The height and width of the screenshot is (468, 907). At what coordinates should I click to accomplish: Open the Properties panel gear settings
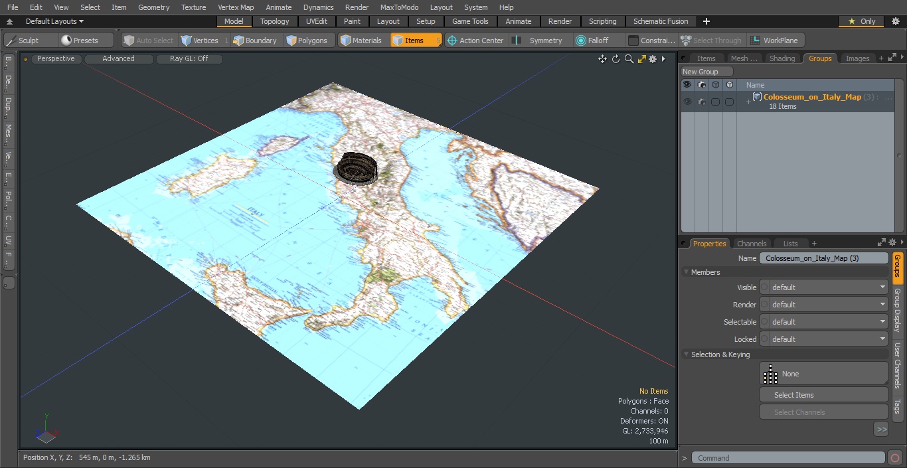click(892, 243)
